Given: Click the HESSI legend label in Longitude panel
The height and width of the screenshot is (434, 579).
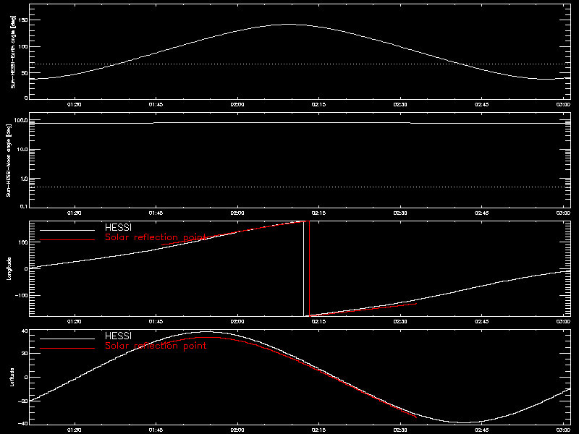Looking at the screenshot, I should click(118, 227).
